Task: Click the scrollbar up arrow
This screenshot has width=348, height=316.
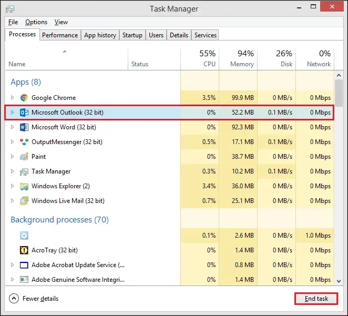Action: coord(339,75)
